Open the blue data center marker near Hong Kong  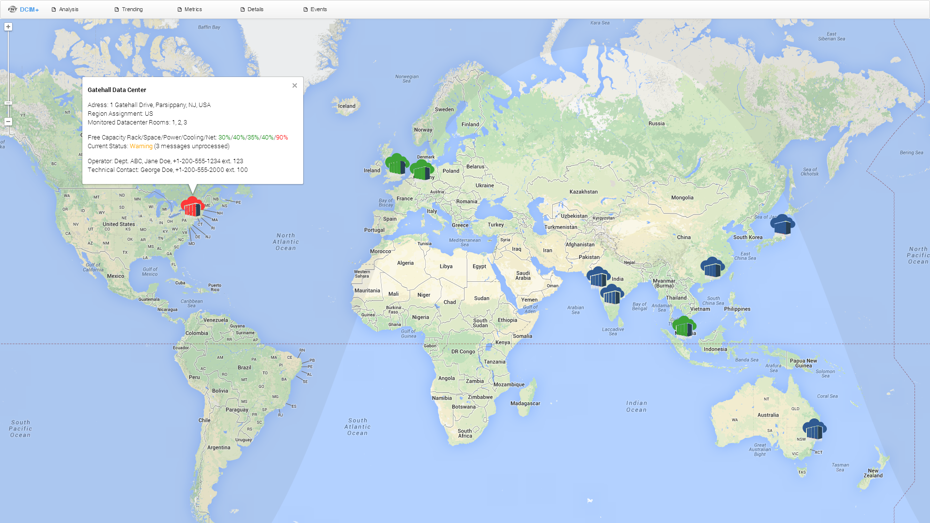coord(712,267)
